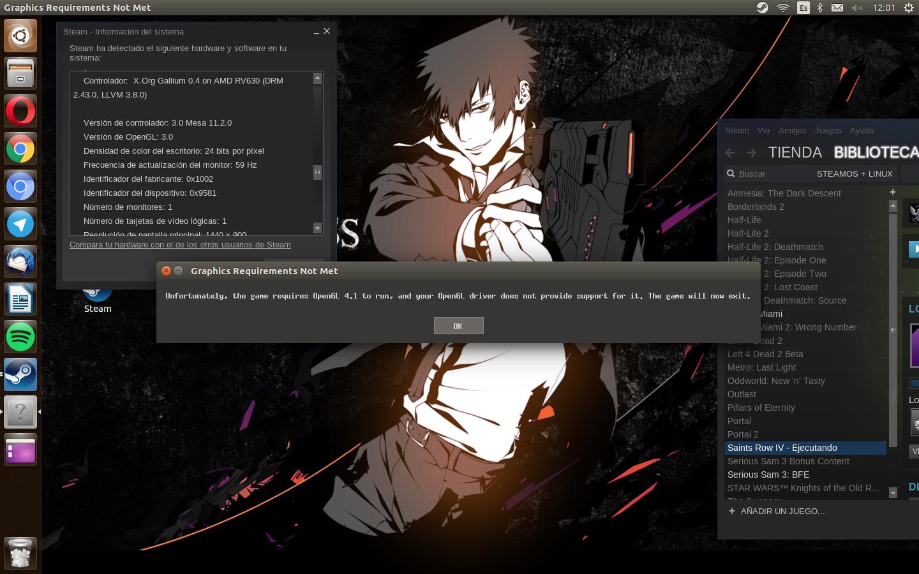Click the Steam tray icon in top panel
Image resolution: width=919 pixels, height=574 pixels.
(762, 8)
